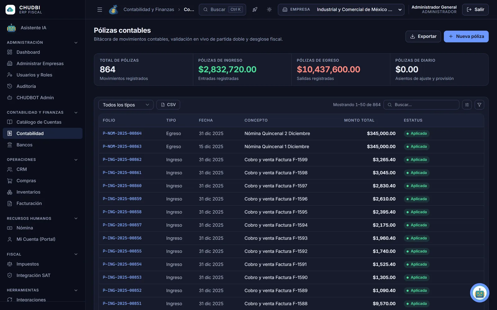Open Dashboard from the sidebar
Viewport: 497px width, 310px height.
click(x=43, y=52)
